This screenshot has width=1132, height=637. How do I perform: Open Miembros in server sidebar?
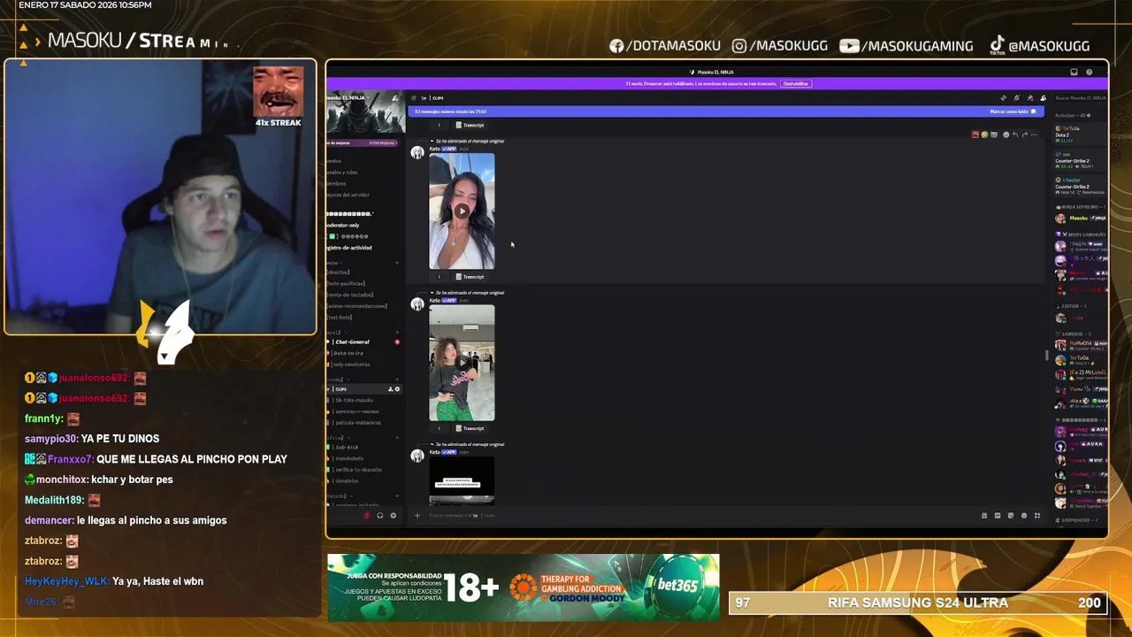336,184
